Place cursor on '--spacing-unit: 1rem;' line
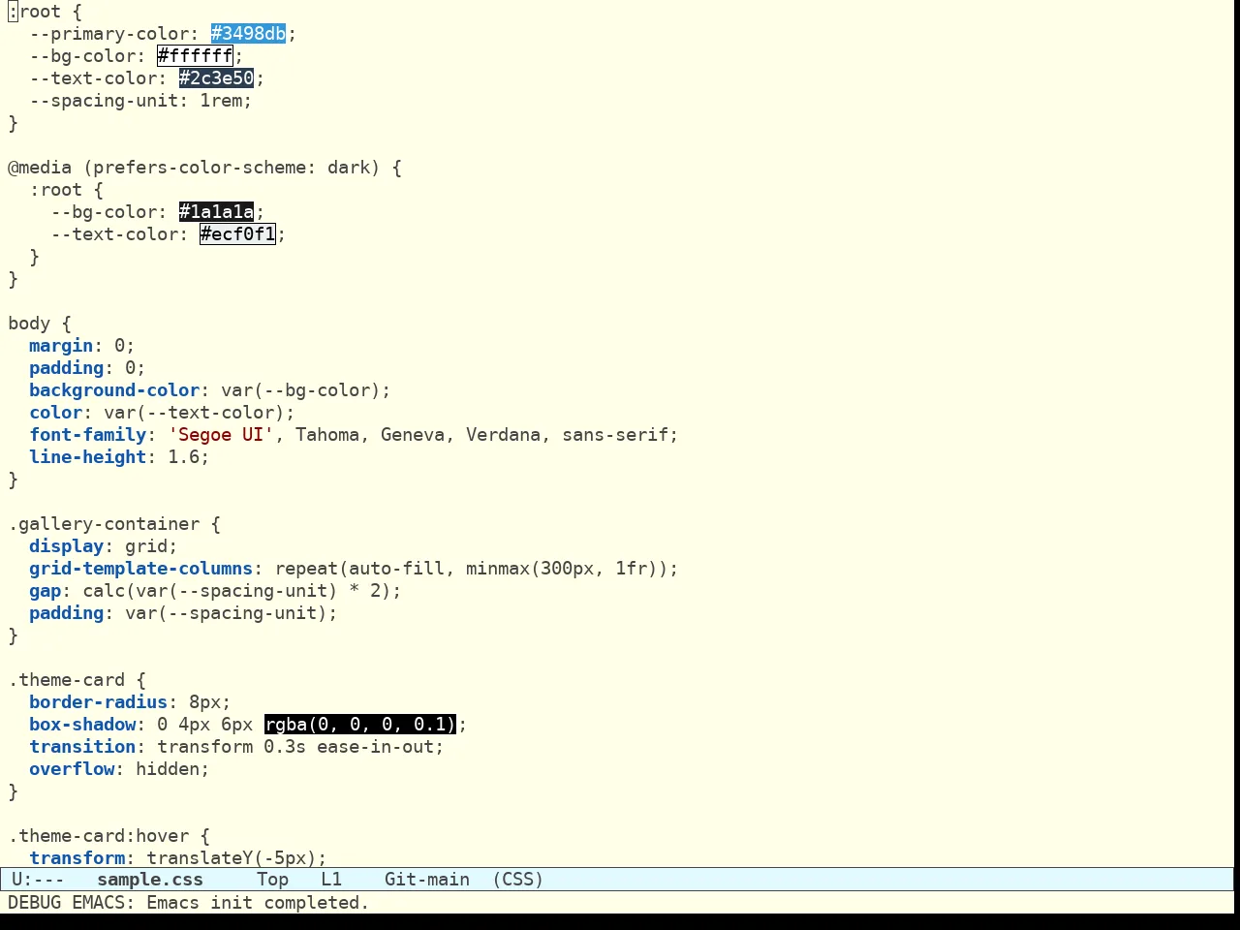Image resolution: width=1240 pixels, height=930 pixels. pyautogui.click(x=140, y=101)
